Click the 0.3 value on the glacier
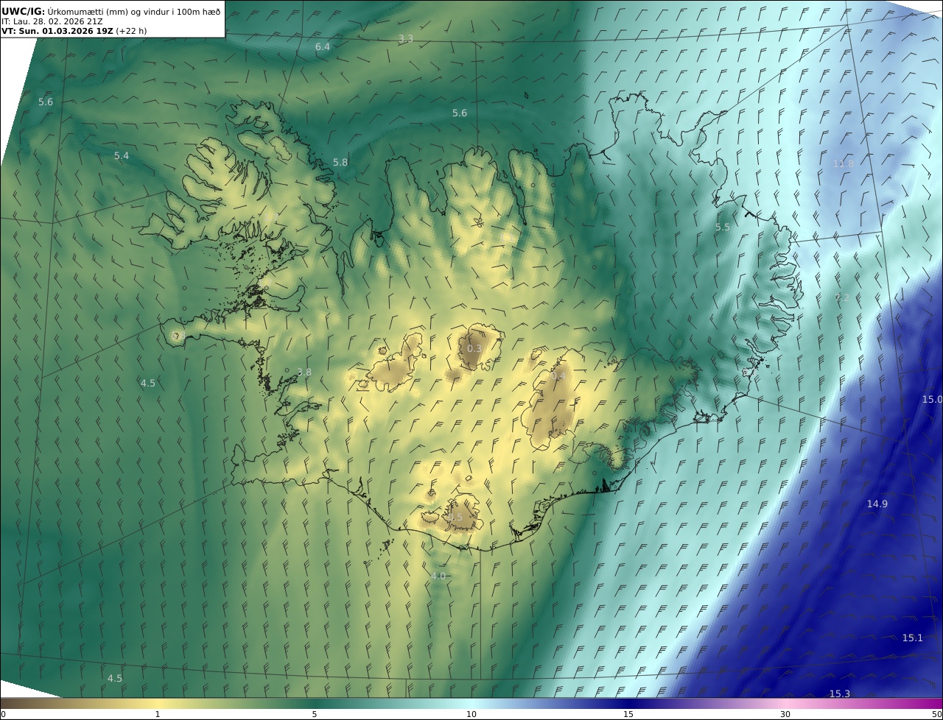The height and width of the screenshot is (720, 943). [x=474, y=348]
